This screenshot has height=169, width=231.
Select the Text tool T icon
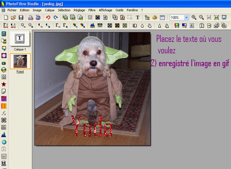click(137, 17)
